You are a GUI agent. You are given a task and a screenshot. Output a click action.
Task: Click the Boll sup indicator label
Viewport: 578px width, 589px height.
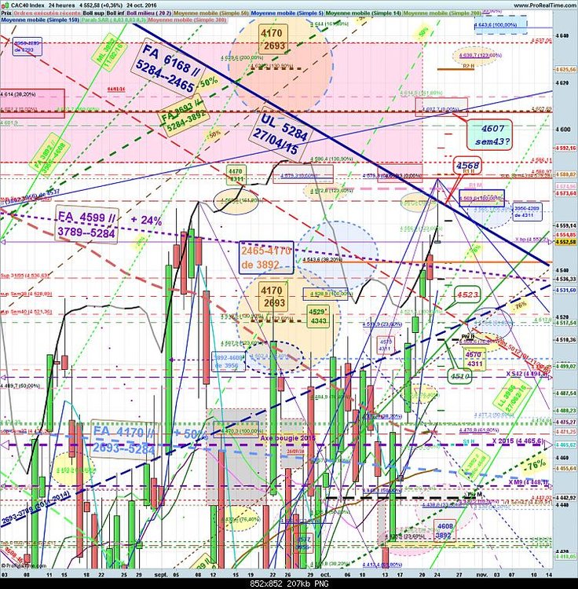(x=93, y=13)
